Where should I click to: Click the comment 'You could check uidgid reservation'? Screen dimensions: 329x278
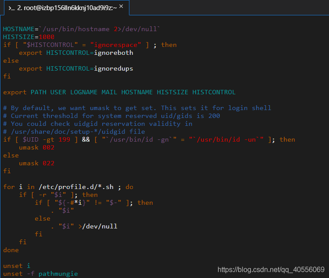point(97,124)
